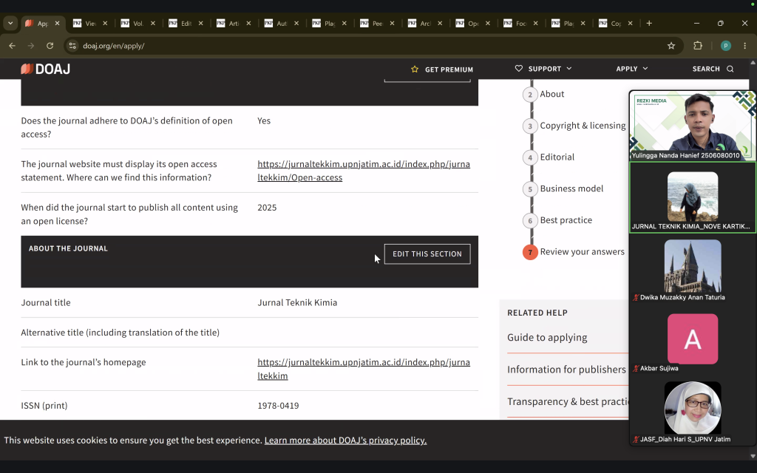
Task: Click the address bar URL field
Action: pos(367,46)
